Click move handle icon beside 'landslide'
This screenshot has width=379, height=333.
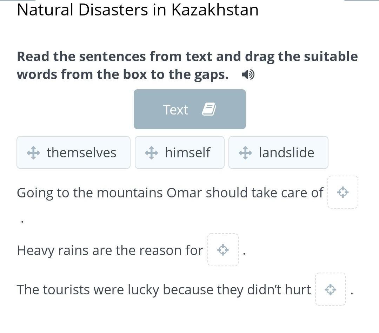point(245,153)
